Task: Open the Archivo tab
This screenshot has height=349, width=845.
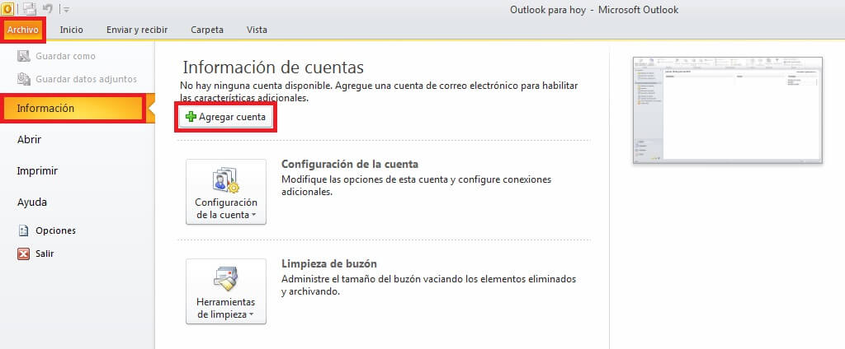Action: pyautogui.click(x=23, y=30)
